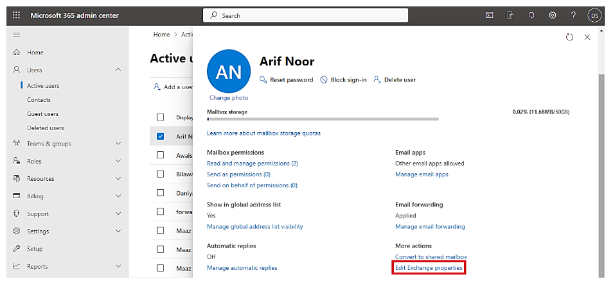Click Convert to shared mailbox
The image size is (613, 295).
(x=431, y=257)
